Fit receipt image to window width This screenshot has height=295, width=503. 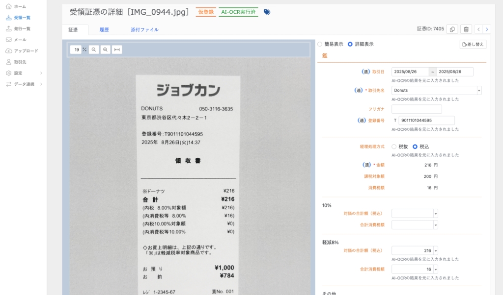116,49
